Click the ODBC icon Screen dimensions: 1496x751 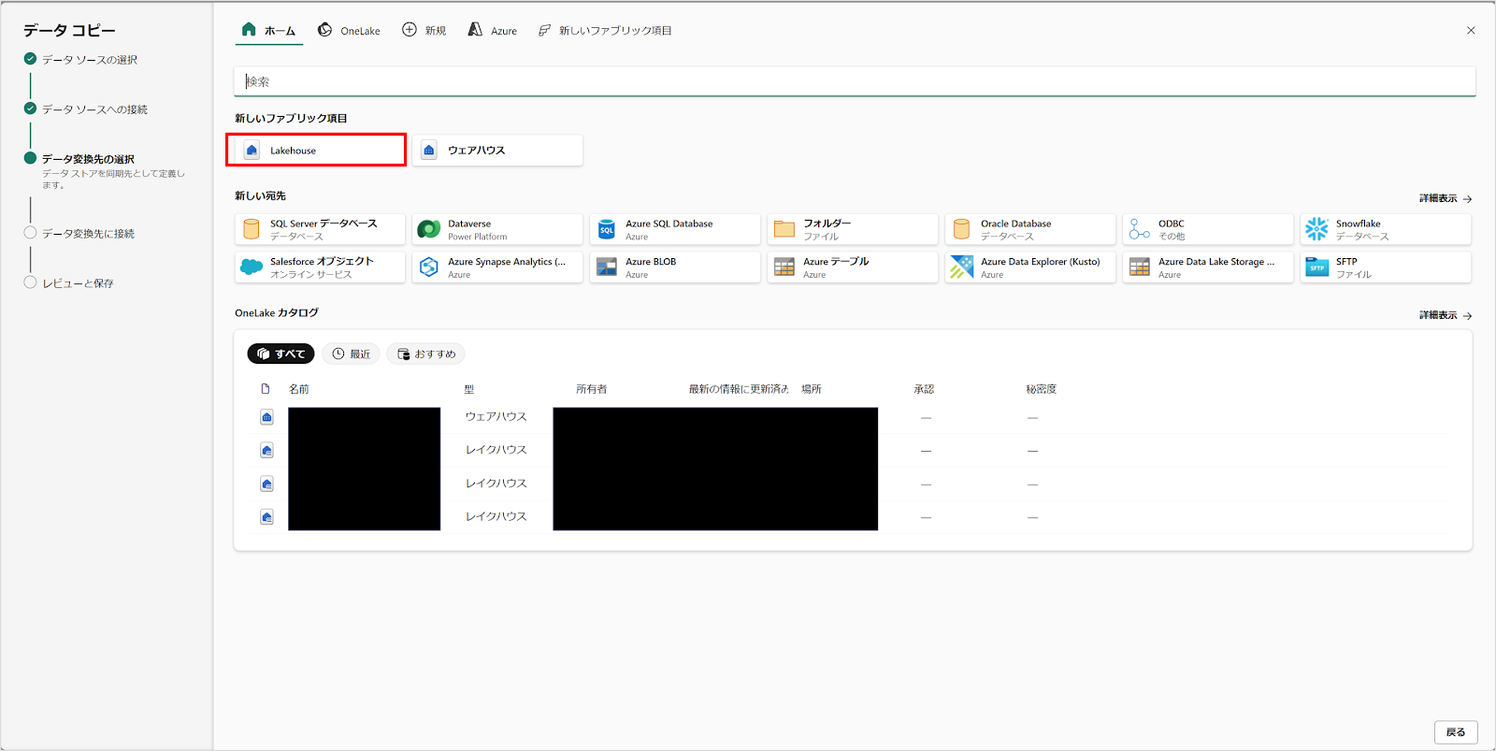pos(1140,229)
